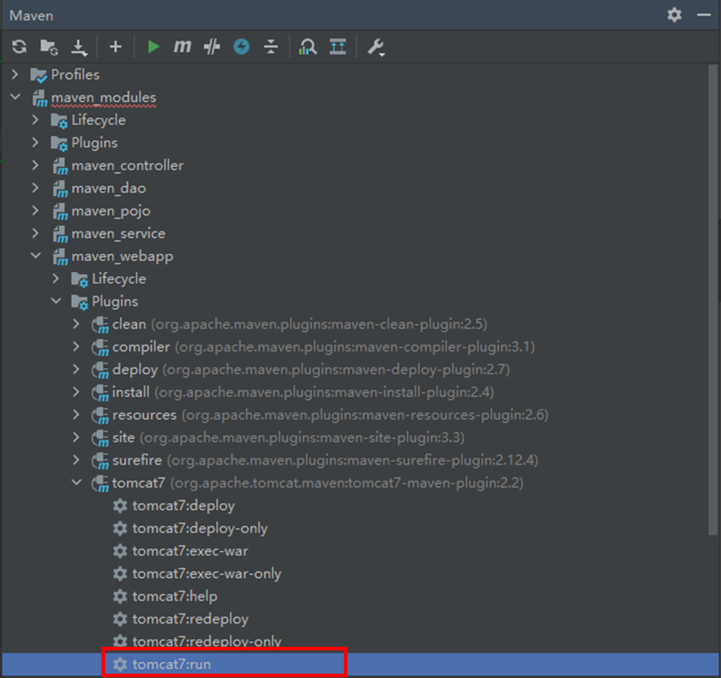Select Profiles folder icon
Screen dimensions: 721x678
[x=38, y=75]
